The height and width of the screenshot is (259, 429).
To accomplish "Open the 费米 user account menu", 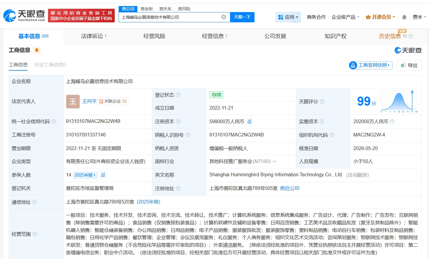I will click(x=419, y=17).
